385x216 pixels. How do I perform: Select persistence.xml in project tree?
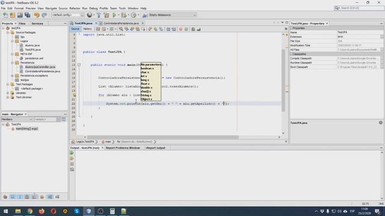click(34, 58)
